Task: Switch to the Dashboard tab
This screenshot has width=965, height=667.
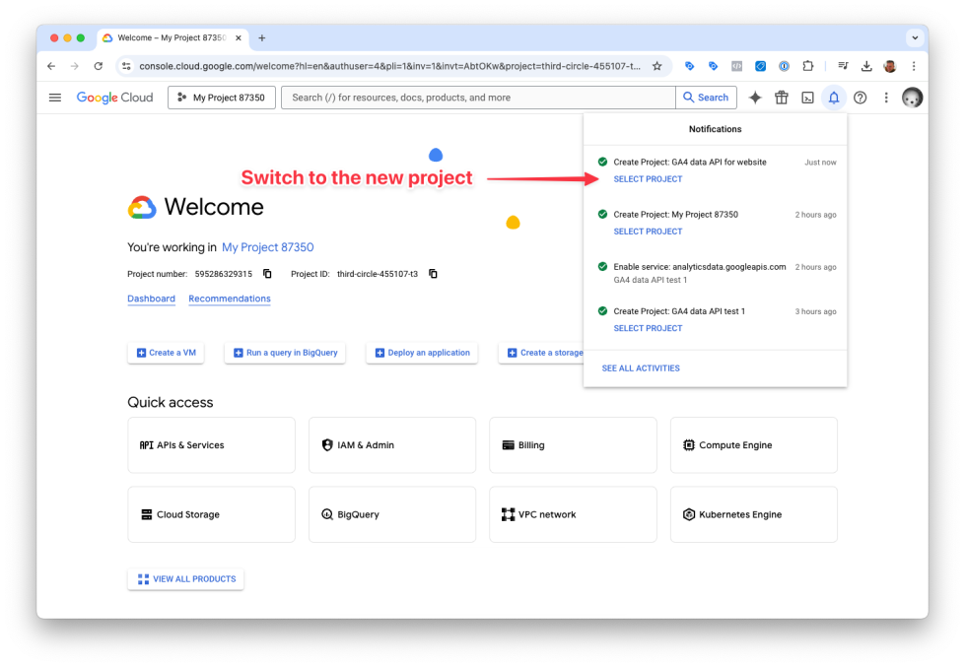Action: 152,299
